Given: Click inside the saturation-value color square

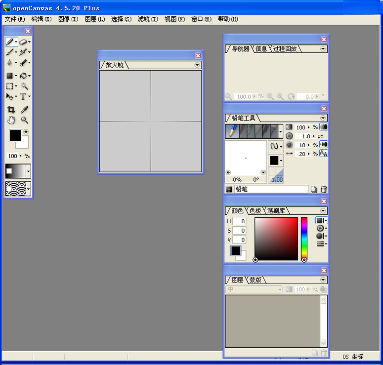Looking at the screenshot, I should tap(276, 239).
